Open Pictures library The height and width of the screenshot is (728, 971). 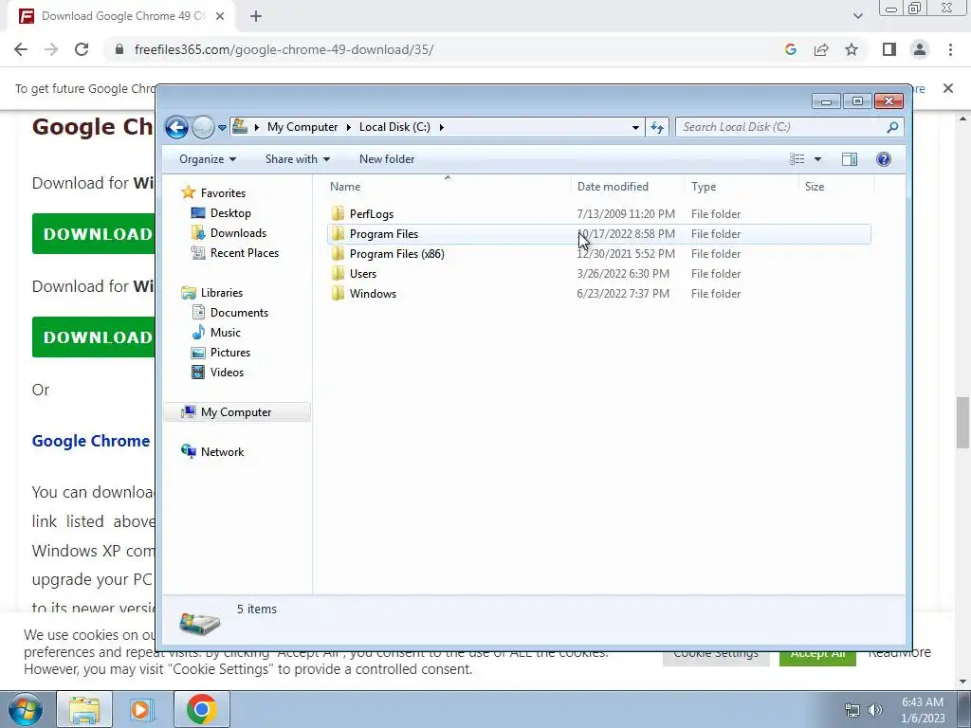(230, 353)
